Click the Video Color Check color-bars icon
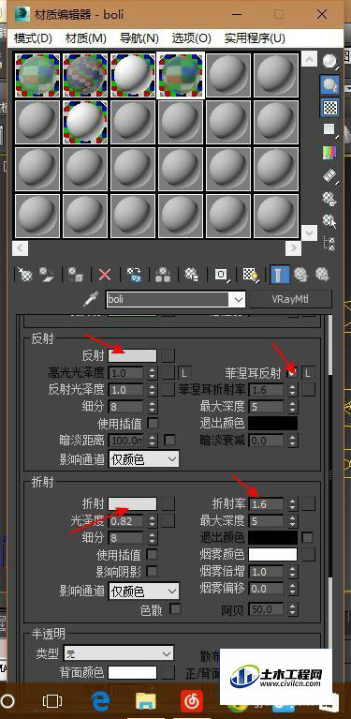Viewport: 351px width, 719px height. 329,152
